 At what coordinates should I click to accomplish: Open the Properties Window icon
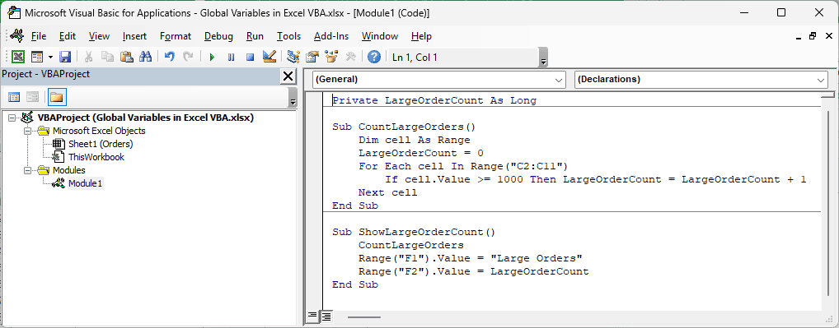coord(312,57)
